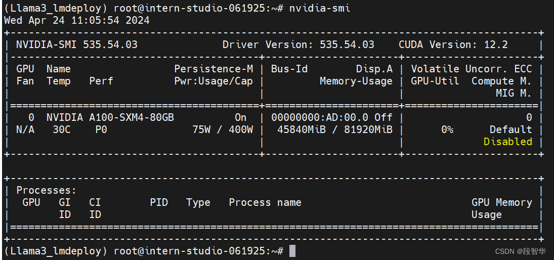Screen dimensions: 554x260
Task: Click the temperature value 30C
Action: click(x=62, y=129)
